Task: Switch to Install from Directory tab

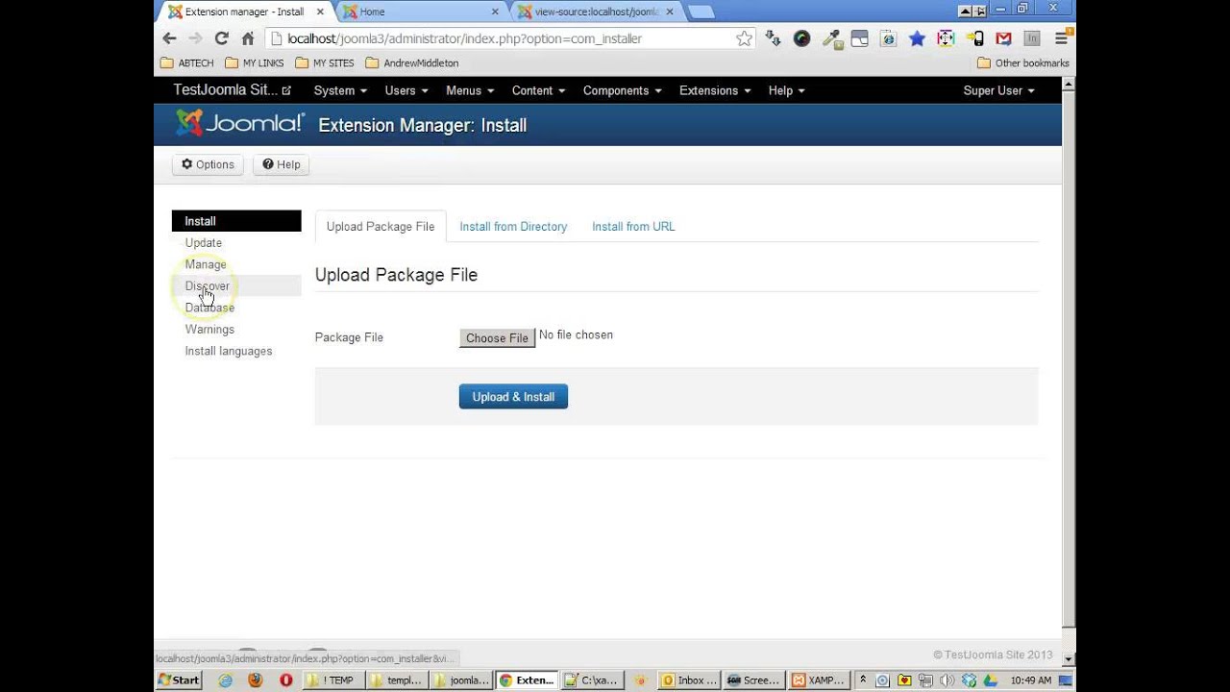Action: point(513,227)
